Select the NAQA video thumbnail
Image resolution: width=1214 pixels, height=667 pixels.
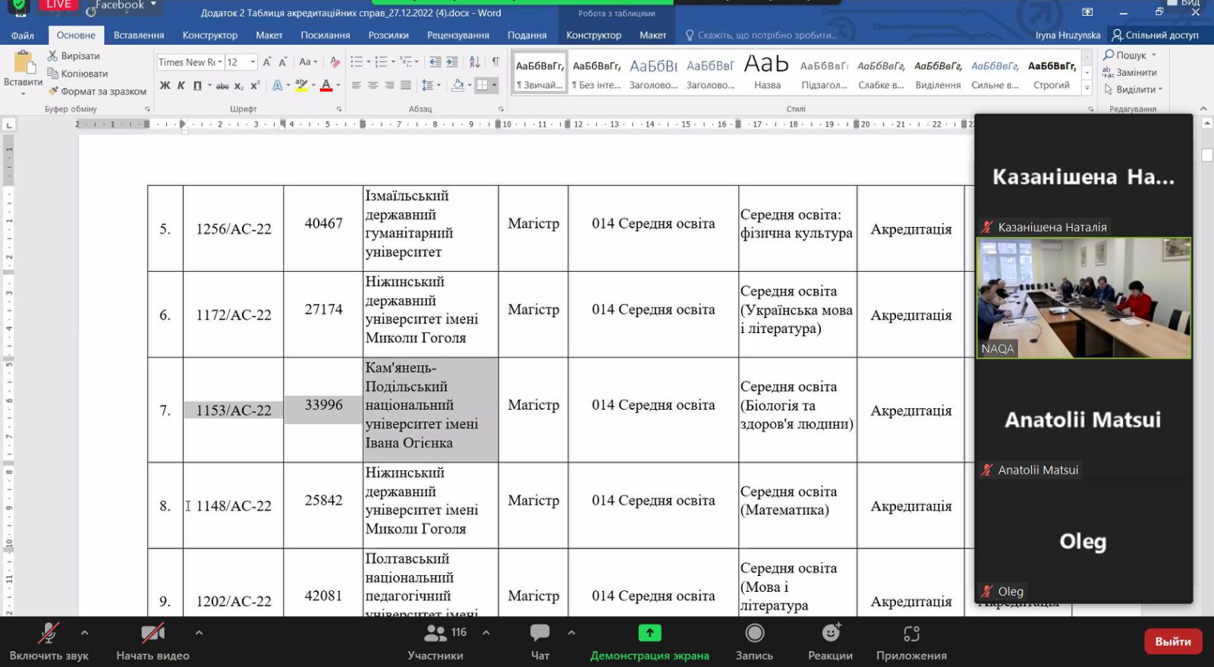click(1083, 297)
